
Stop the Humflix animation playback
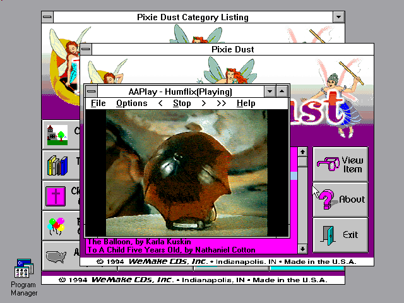click(x=182, y=104)
